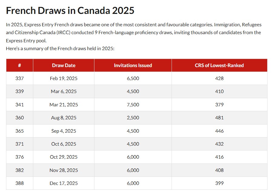
Task: Click the "Draw Date" column header
Action: coord(64,65)
